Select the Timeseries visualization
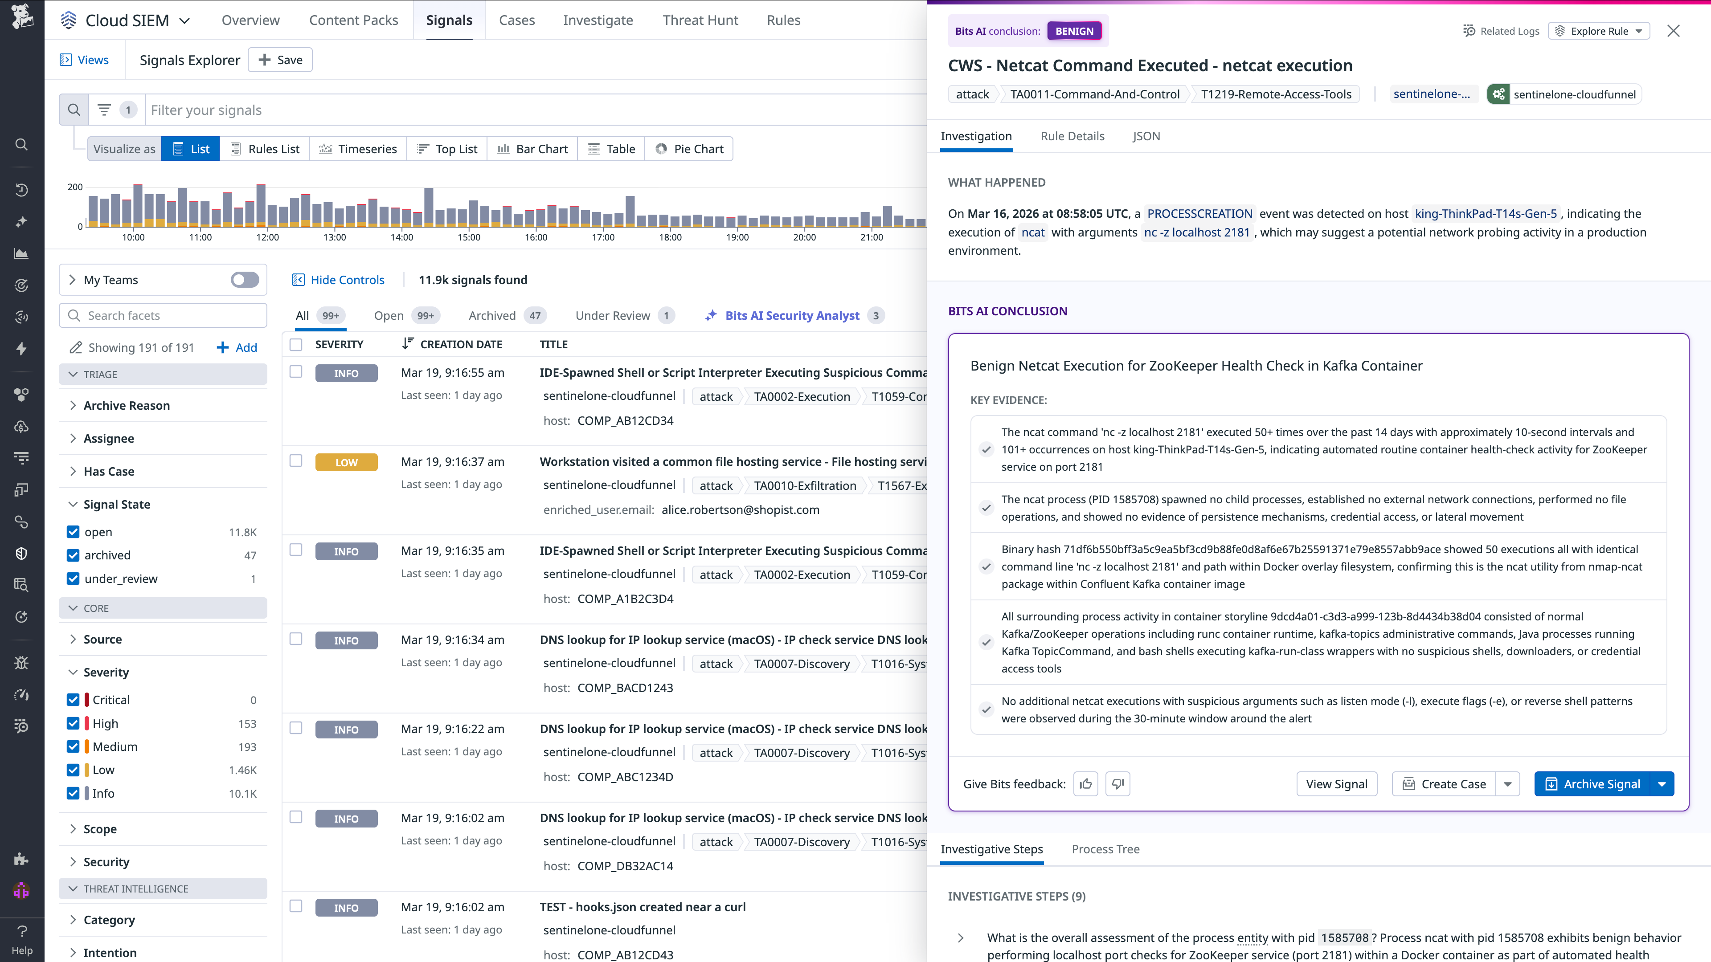Screen dimensions: 1711x962 (x=358, y=149)
